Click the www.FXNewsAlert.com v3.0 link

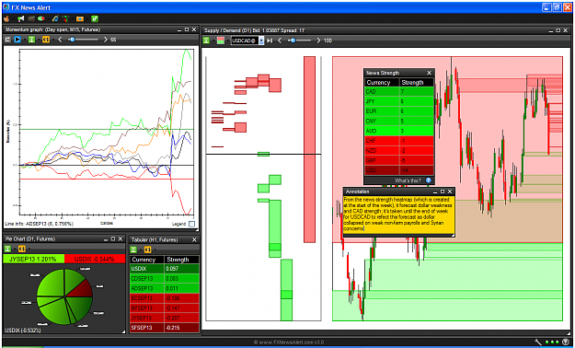click(x=288, y=342)
